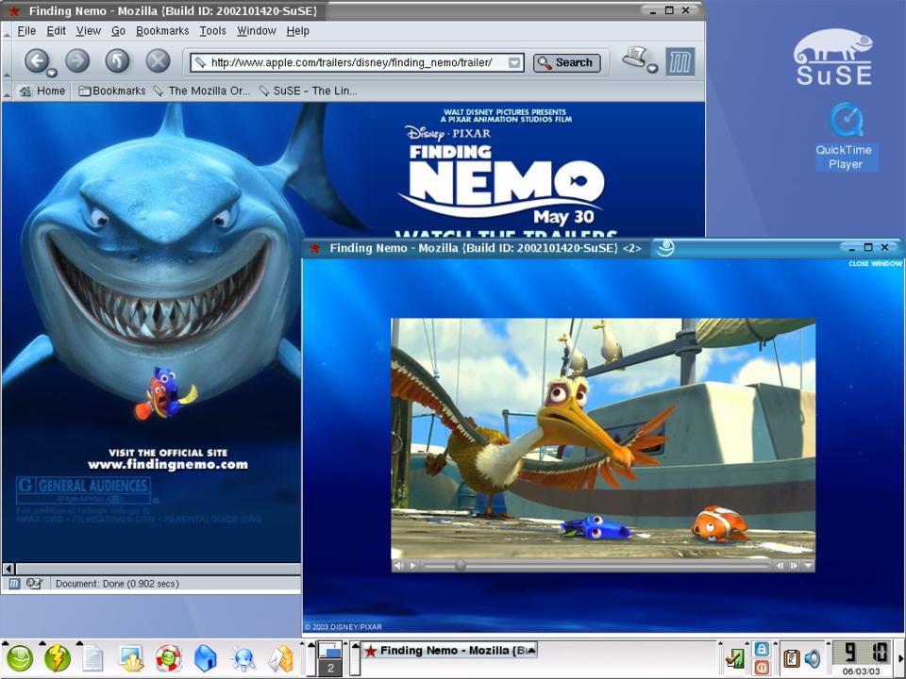
Task: Open the Back button history arrow
Action: coord(52,73)
